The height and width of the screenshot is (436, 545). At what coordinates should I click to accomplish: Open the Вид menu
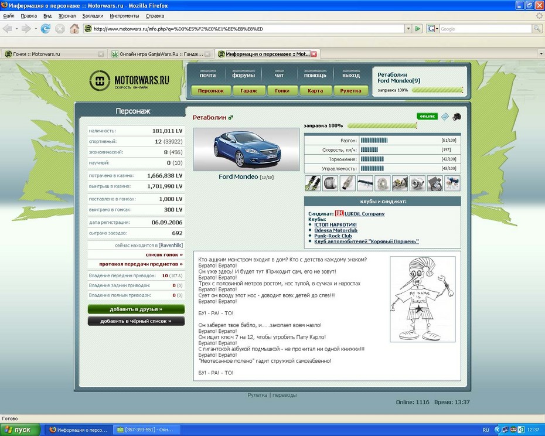pos(47,16)
